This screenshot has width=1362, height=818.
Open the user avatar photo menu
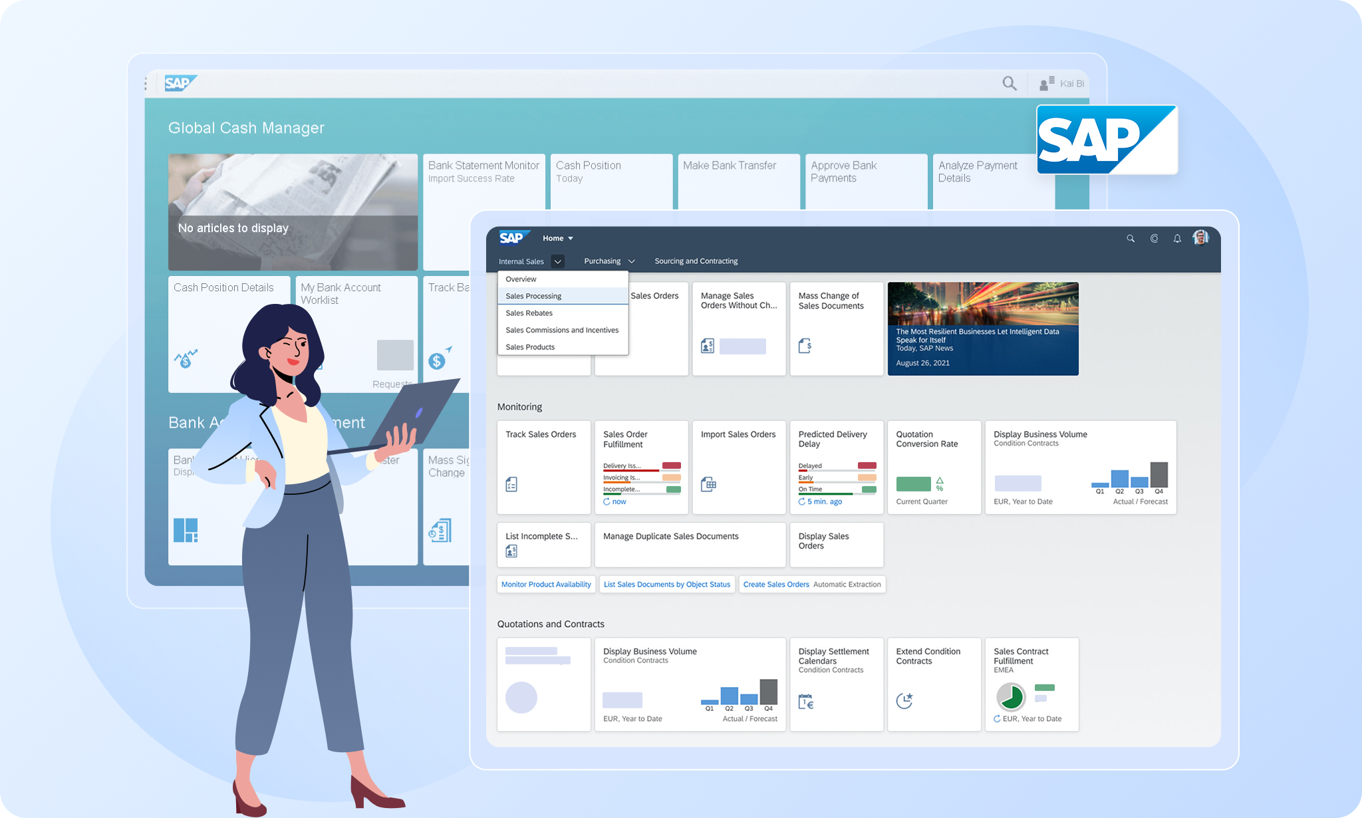pos(1200,237)
